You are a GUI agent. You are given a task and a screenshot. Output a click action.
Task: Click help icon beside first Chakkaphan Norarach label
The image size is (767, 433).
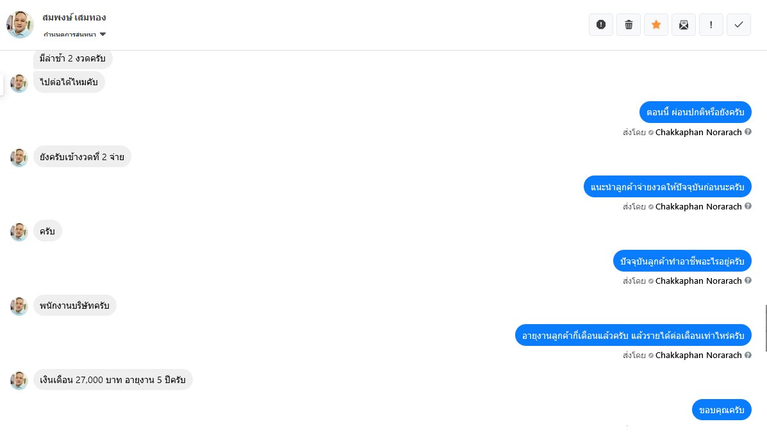coord(748,132)
